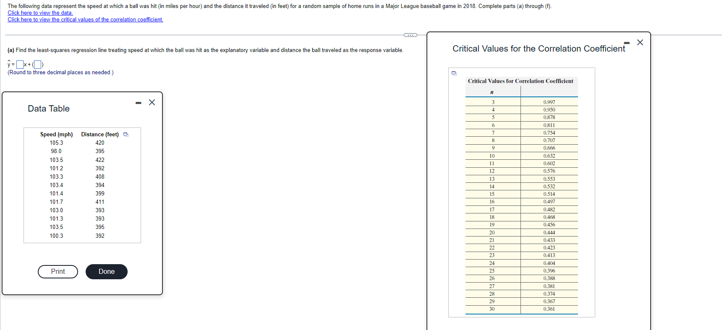
Task: Click critical value 0.444
Action: point(549,233)
